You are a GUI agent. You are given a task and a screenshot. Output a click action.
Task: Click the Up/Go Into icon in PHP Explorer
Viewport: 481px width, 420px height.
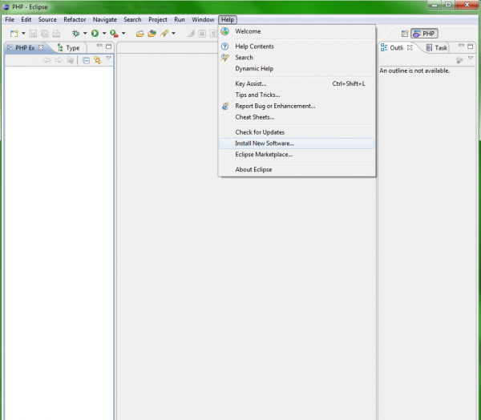(71, 60)
